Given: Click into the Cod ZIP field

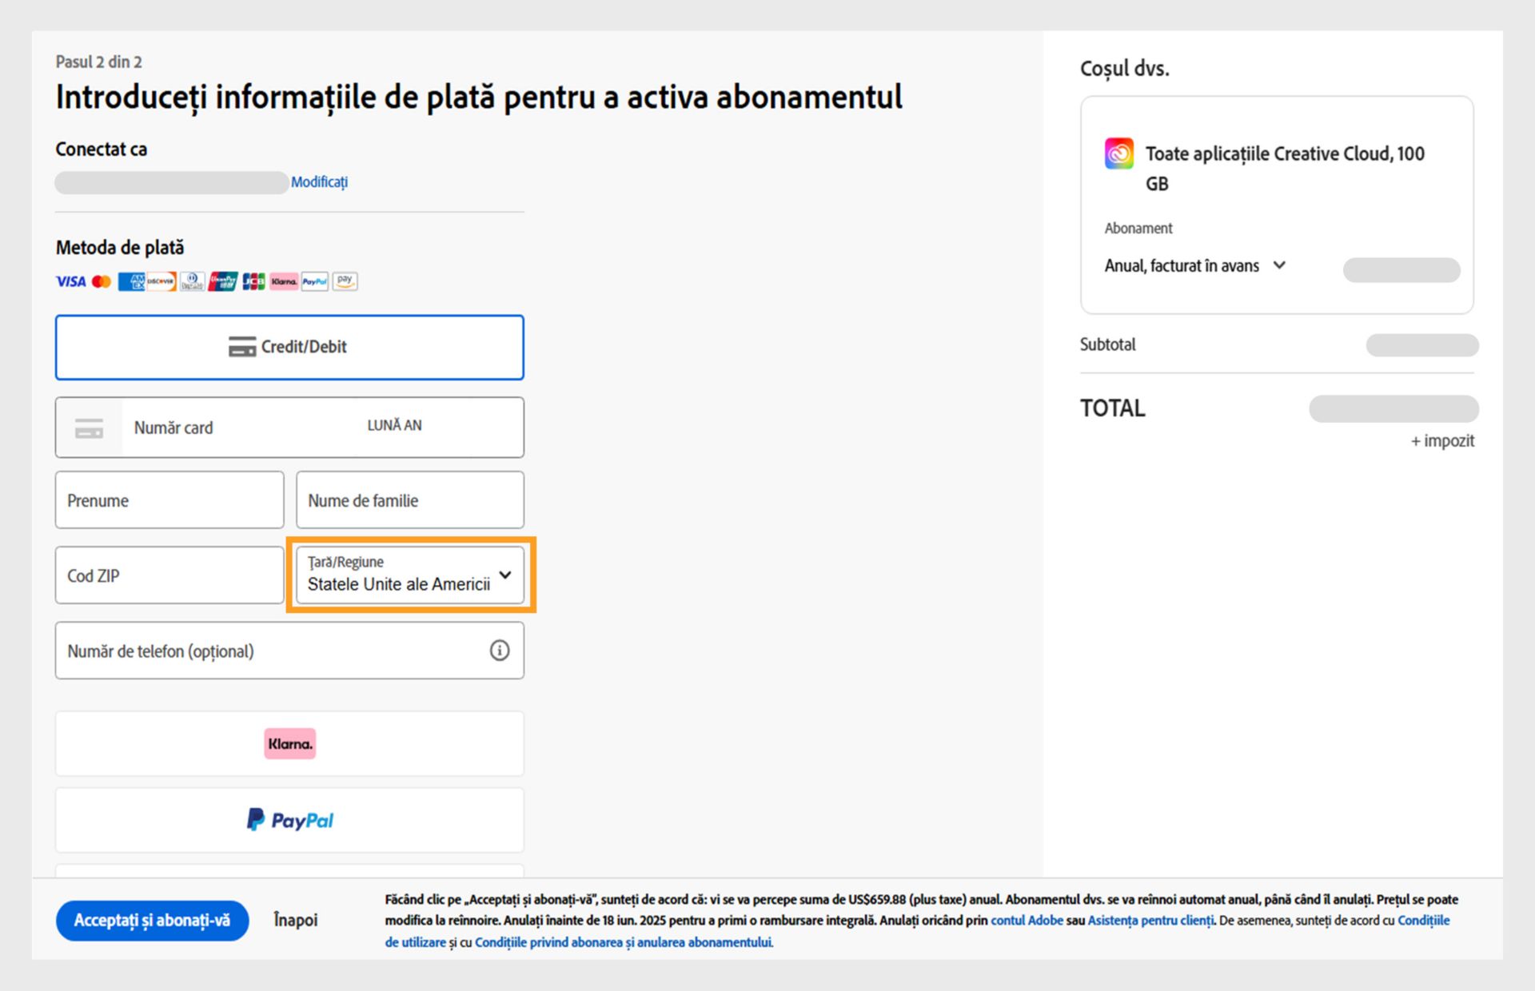Looking at the screenshot, I should click(169, 575).
